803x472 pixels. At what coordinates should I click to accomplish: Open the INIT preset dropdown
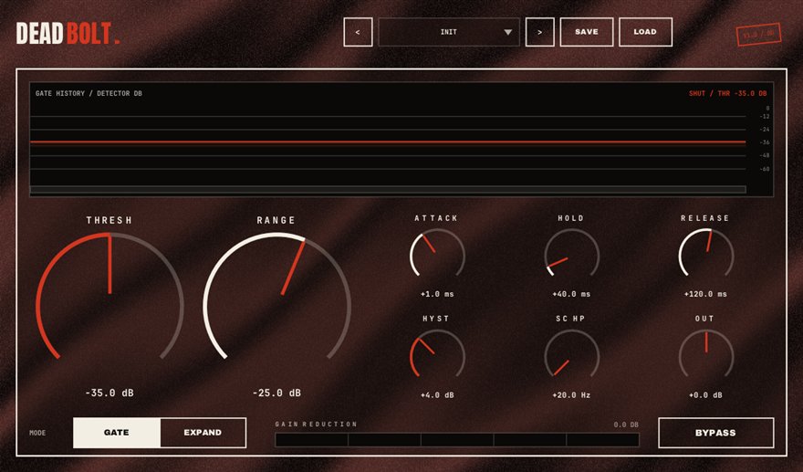(449, 32)
